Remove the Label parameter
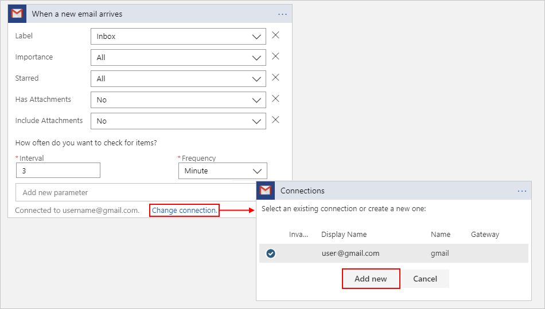The image size is (545, 309). tap(275, 35)
